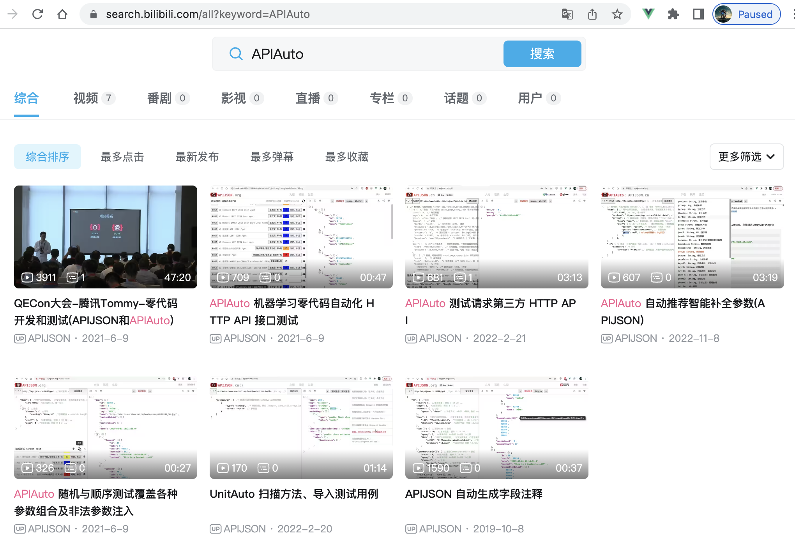Bookmark this page using the star icon
Image resolution: width=795 pixels, height=548 pixels.
pyautogui.click(x=617, y=14)
